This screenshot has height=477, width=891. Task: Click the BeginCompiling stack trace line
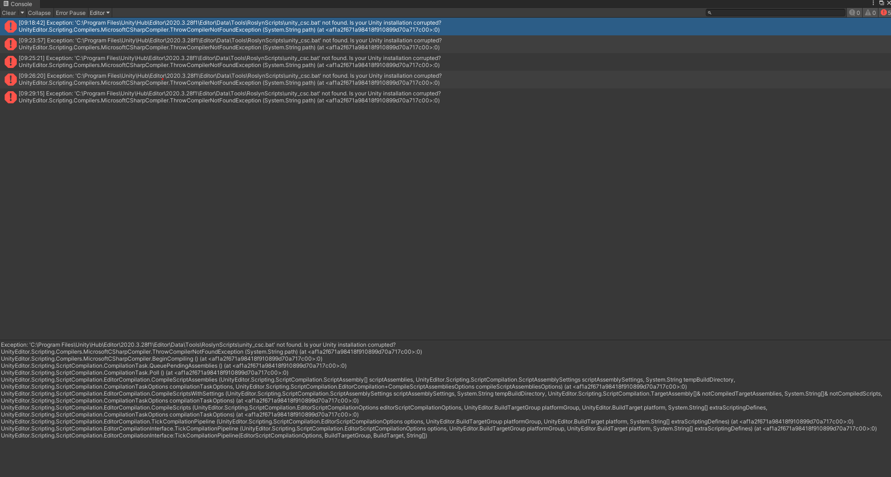tap(162, 359)
